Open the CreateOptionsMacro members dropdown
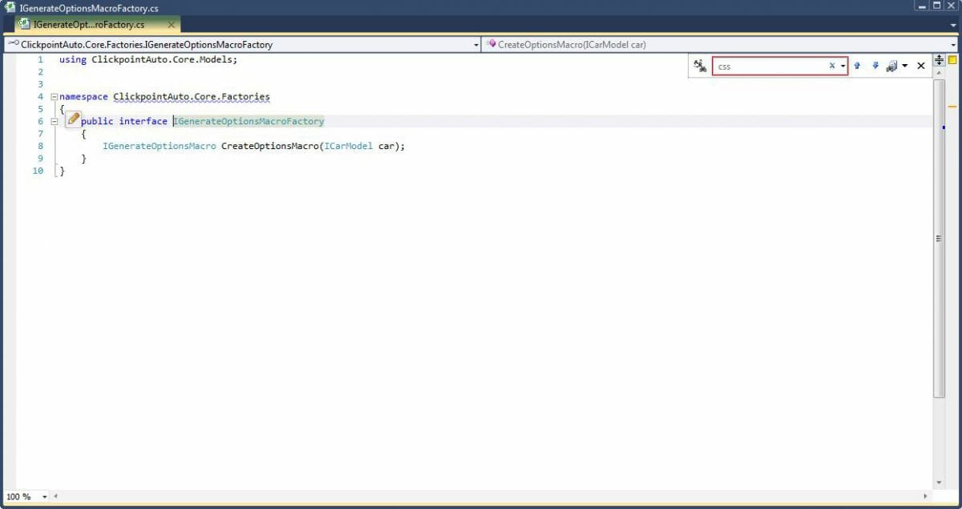962x509 pixels. point(954,45)
